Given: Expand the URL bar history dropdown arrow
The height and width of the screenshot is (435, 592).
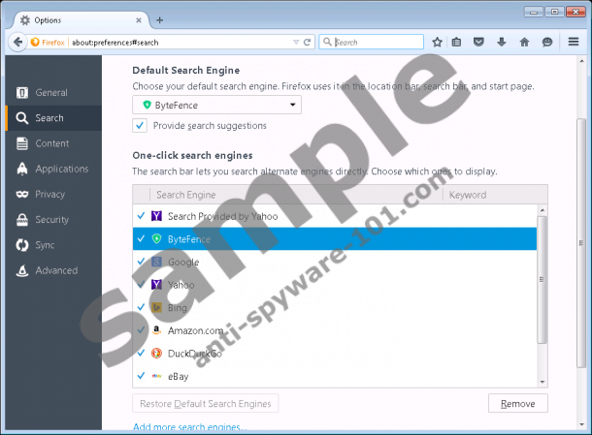Looking at the screenshot, I should (296, 42).
